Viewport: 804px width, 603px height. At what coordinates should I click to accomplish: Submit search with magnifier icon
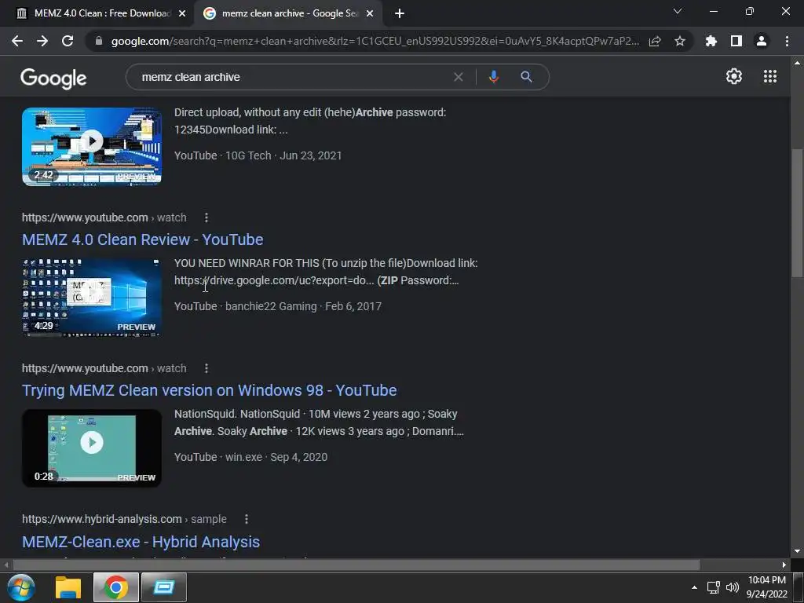(526, 77)
